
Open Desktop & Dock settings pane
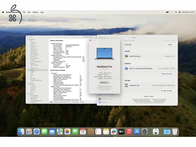click(x=106, y=99)
